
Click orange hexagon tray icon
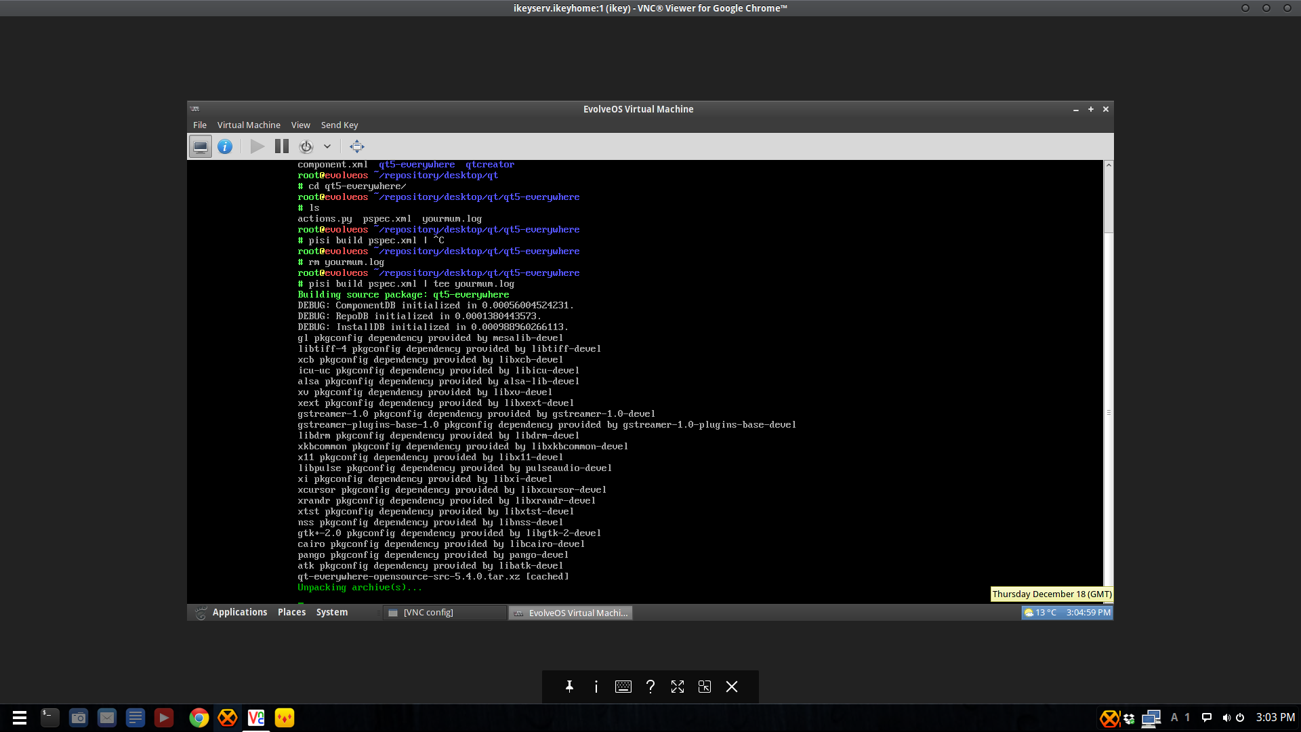[1109, 718]
